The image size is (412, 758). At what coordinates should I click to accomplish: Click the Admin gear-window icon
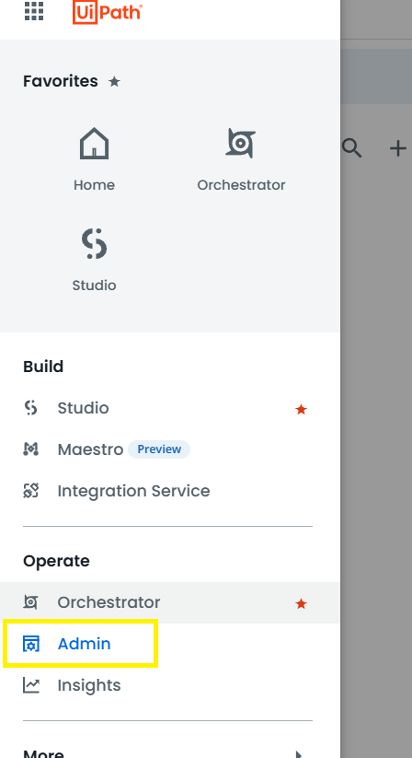(x=31, y=644)
